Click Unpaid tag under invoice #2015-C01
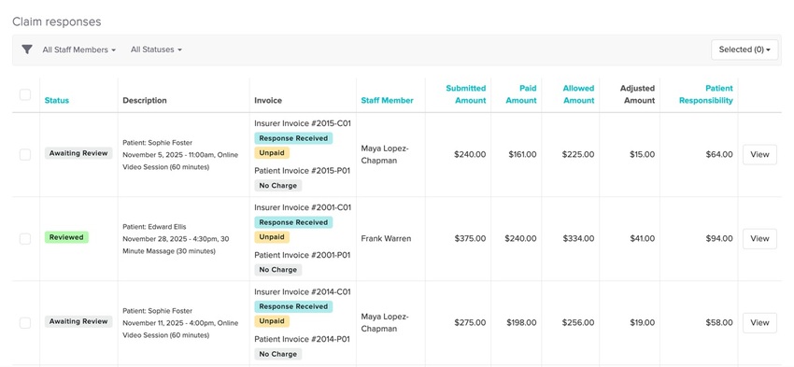 pos(272,153)
